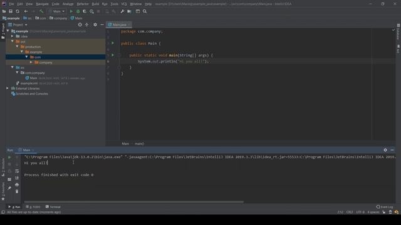The height and width of the screenshot is (225, 401).
Task: Open the VCS menu
Action: [x=124, y=4]
